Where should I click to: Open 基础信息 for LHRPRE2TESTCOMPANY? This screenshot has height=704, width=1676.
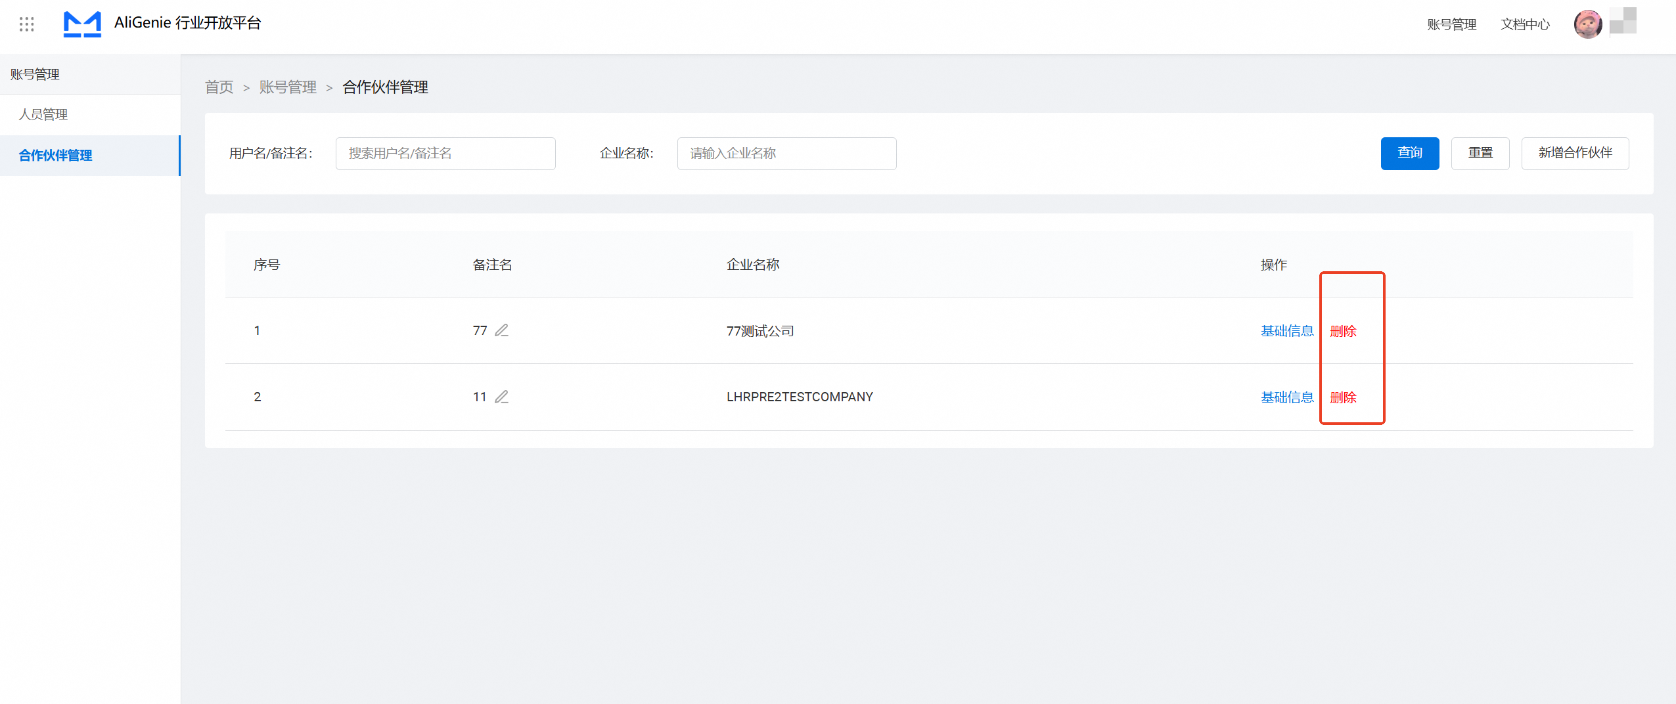click(x=1287, y=397)
